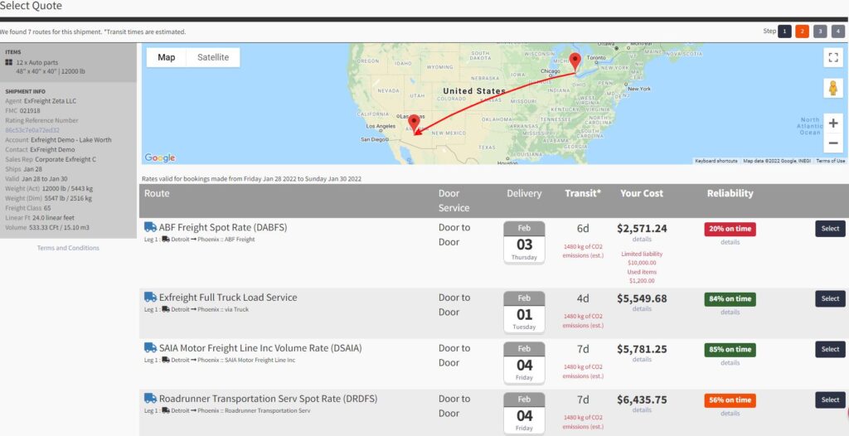Open the Google logo on the map

click(160, 157)
